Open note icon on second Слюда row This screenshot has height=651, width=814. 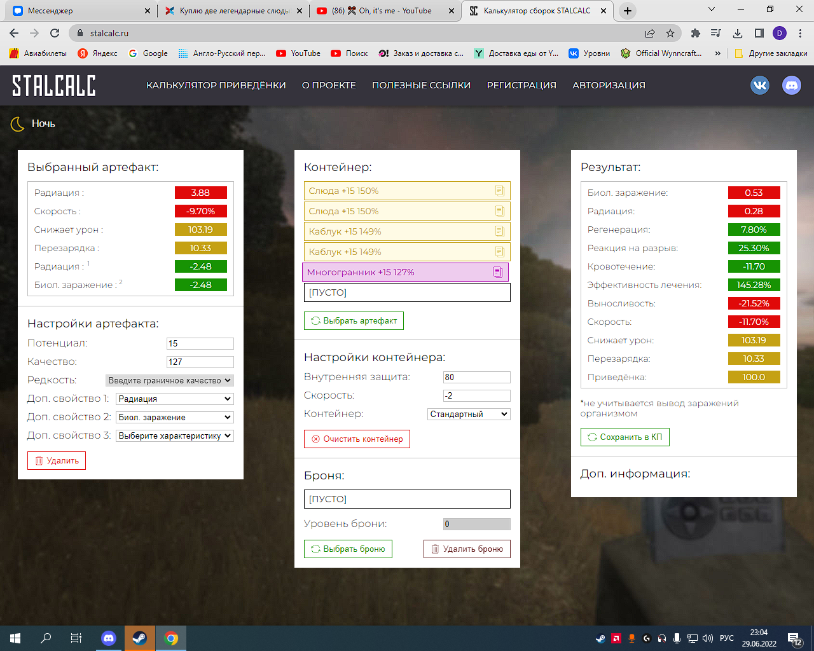coord(500,211)
